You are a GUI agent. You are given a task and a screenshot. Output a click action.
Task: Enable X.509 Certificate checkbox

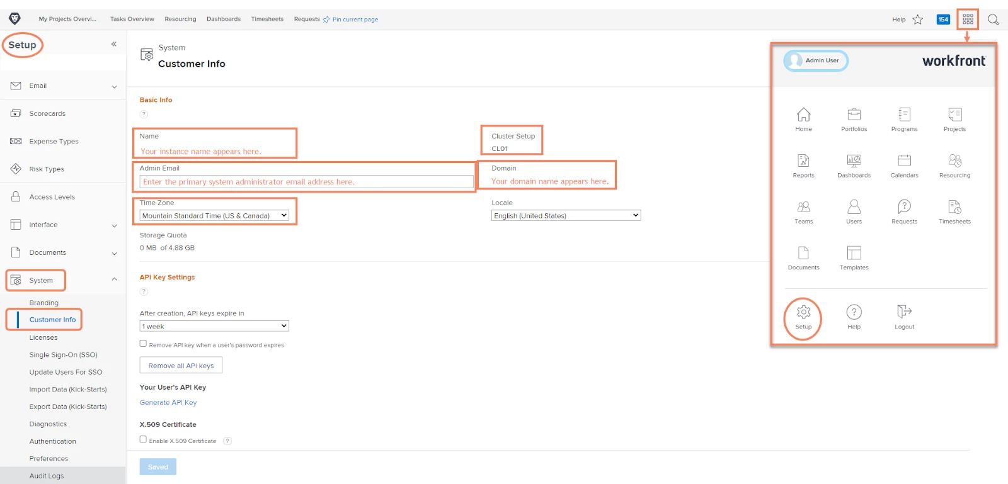click(143, 439)
